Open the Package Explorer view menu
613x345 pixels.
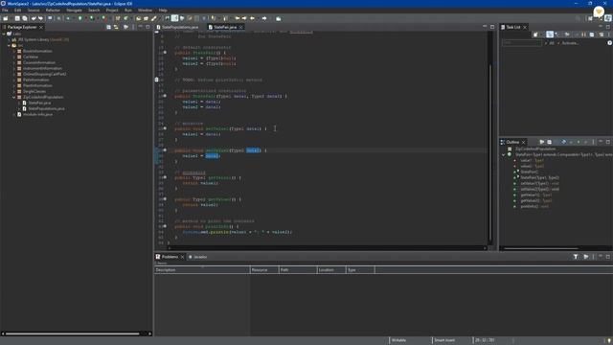click(x=133, y=27)
